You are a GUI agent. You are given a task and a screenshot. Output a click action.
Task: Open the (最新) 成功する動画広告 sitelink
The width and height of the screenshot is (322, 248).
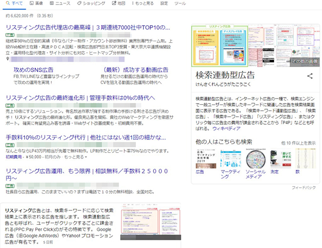135,70
